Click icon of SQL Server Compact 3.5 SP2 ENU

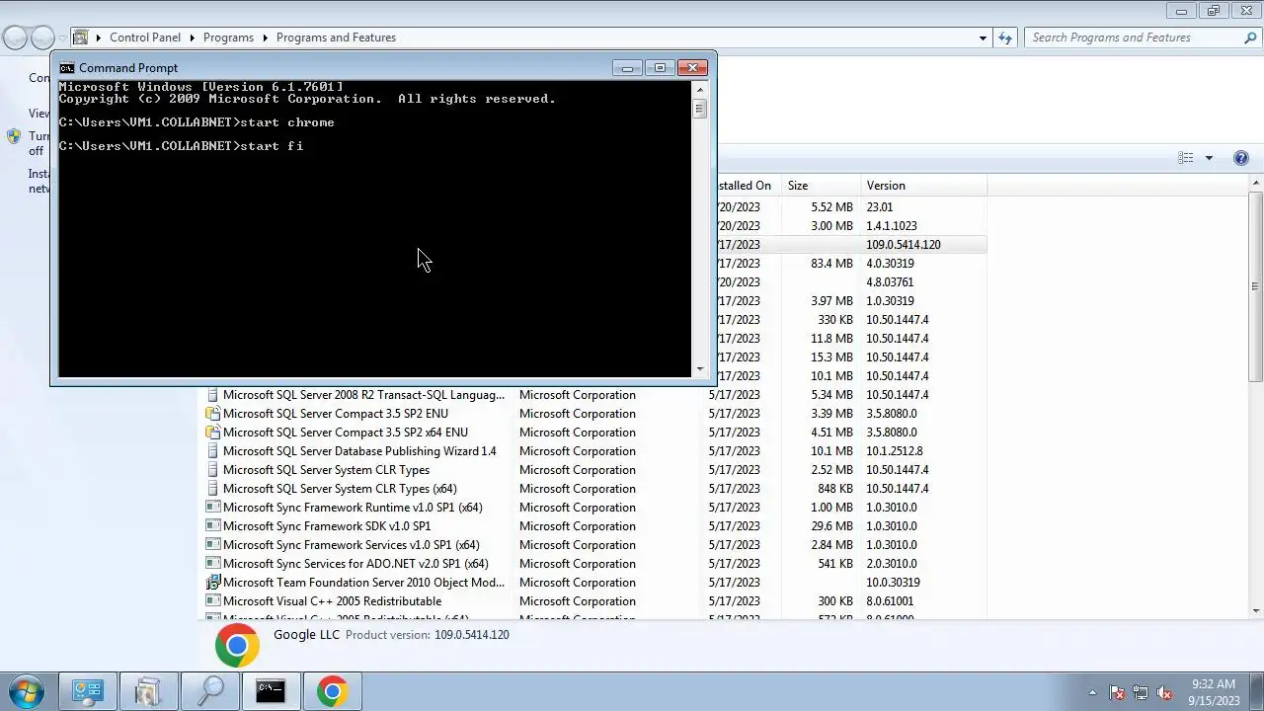tap(212, 414)
